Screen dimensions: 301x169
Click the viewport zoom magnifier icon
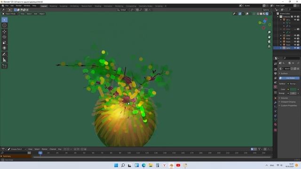point(269,32)
